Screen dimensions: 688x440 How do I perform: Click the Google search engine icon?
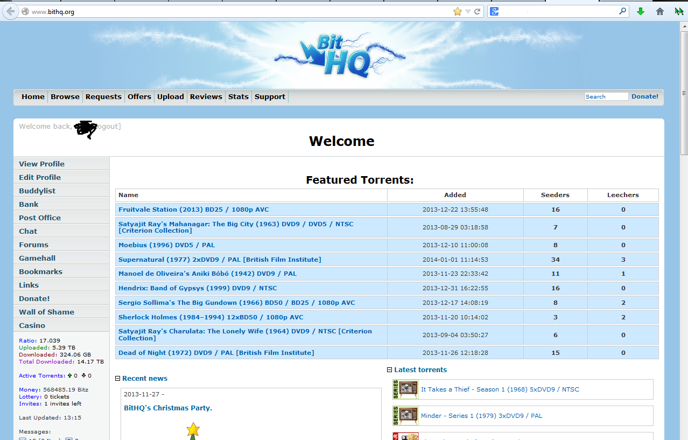[x=494, y=11]
